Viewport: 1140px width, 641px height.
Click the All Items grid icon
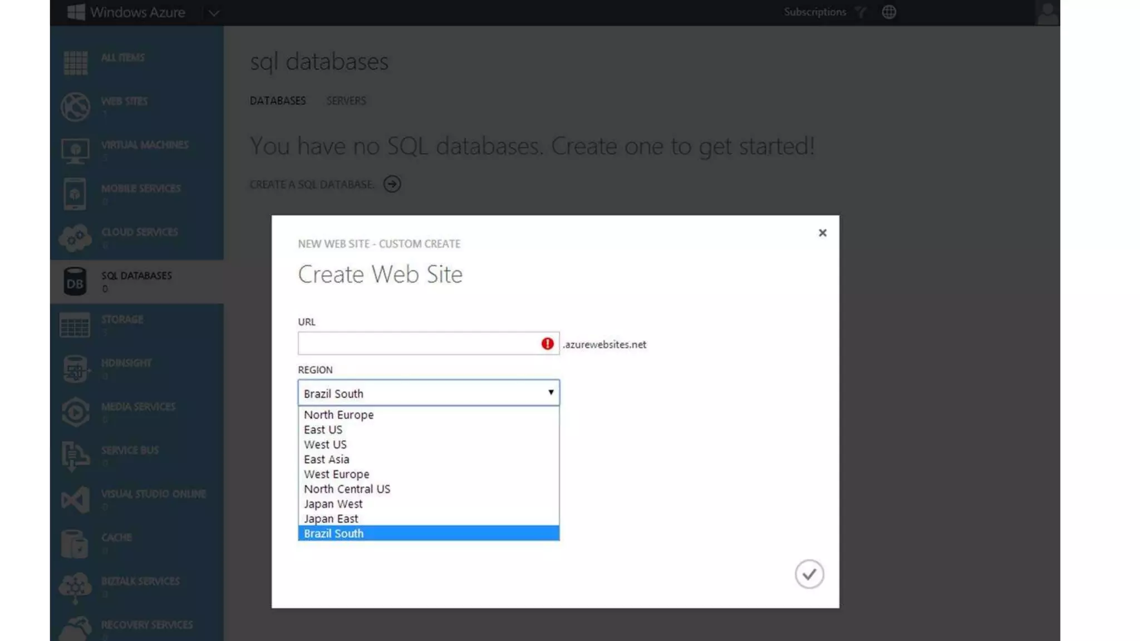tap(75, 62)
